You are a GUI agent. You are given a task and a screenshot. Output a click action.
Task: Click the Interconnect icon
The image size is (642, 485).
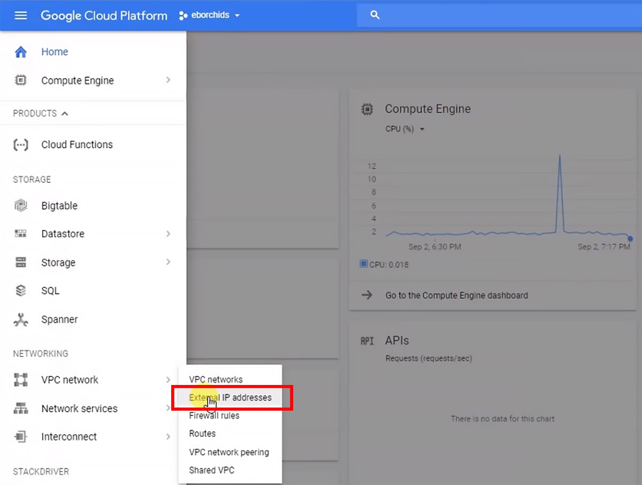coord(20,437)
